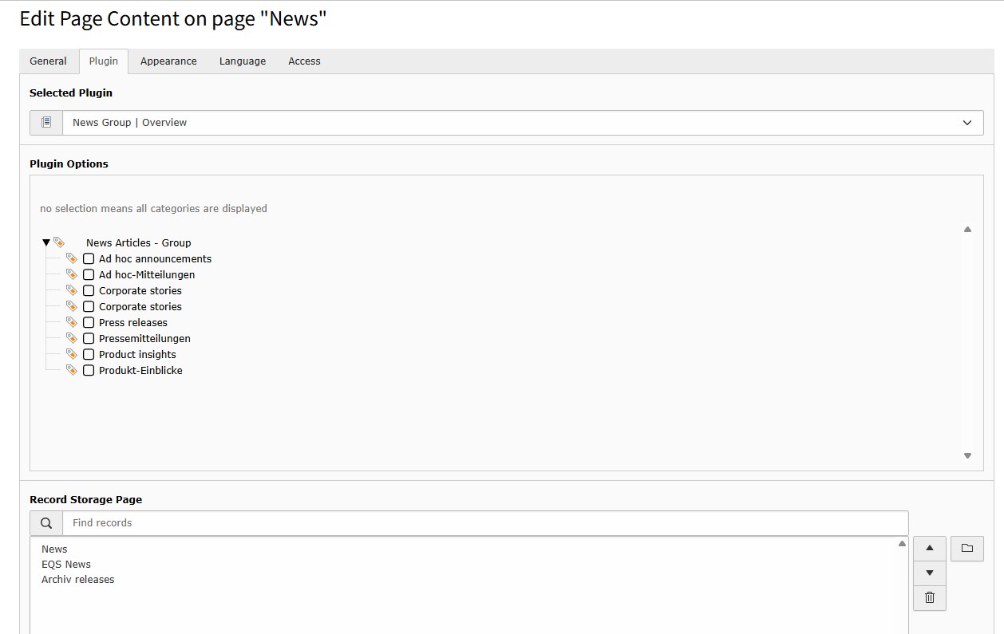Move selected record down with the arrow button
Viewport: 1004px width, 634px height.
(929, 573)
